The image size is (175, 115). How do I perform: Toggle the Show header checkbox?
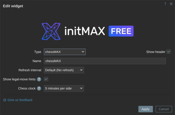[x=169, y=52]
